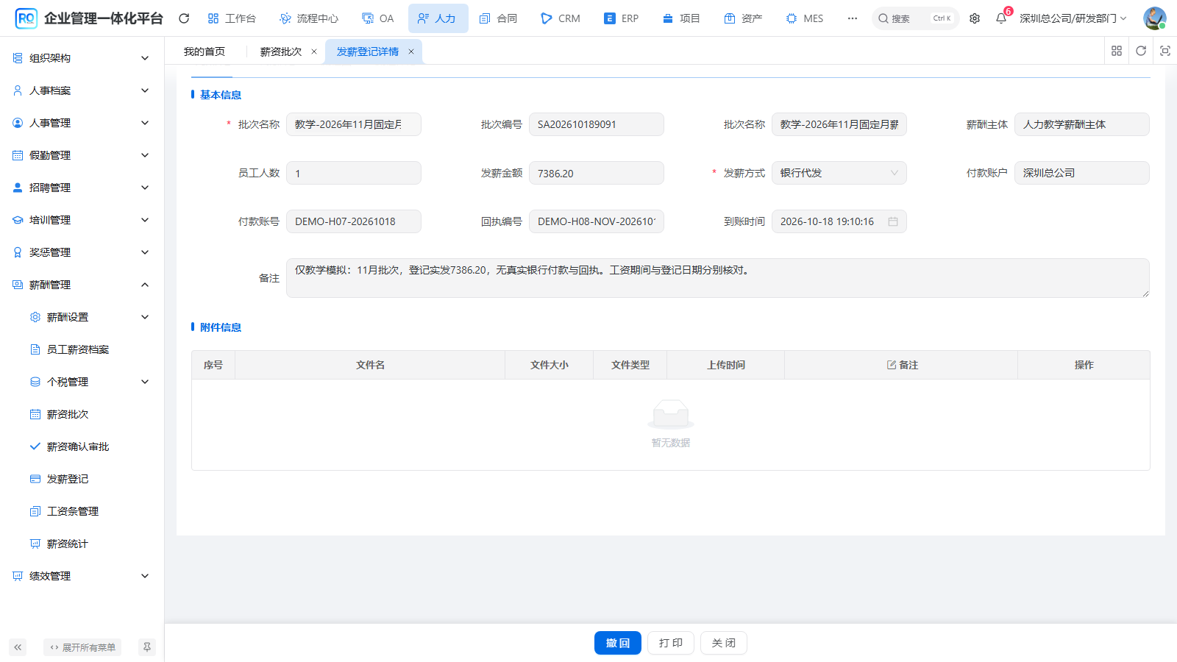Click the 组织架构 sidebar icon
Image resolution: width=1177 pixels, height=662 pixels.
click(x=18, y=58)
